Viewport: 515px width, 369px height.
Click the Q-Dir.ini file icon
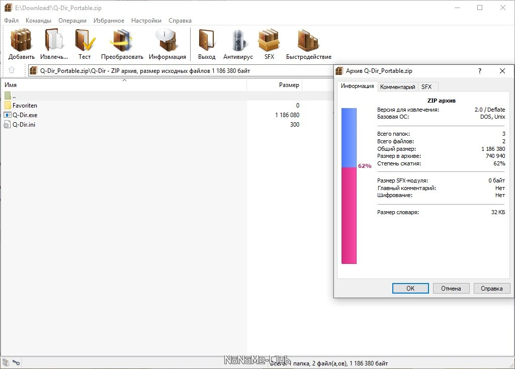pyautogui.click(x=7, y=124)
